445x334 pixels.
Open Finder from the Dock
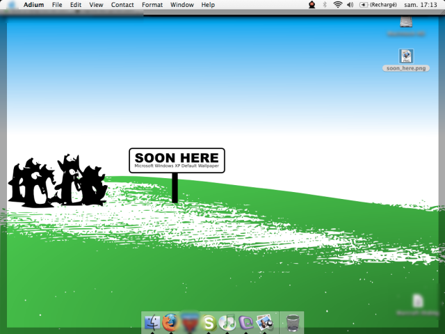152,322
